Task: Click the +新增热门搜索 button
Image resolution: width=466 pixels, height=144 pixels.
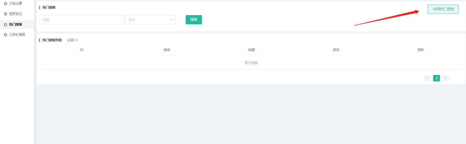Action: click(x=443, y=9)
